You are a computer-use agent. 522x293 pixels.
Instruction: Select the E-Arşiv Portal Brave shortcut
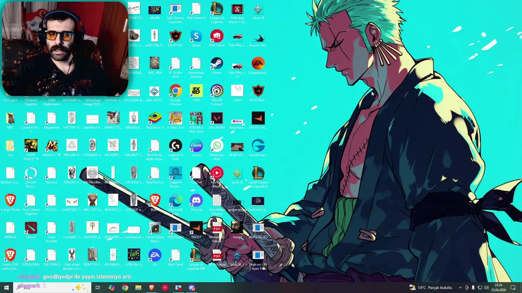click(x=10, y=203)
